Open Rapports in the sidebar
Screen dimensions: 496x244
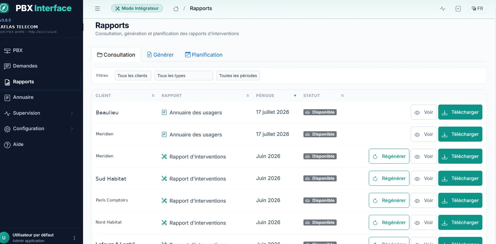pyautogui.click(x=40, y=82)
